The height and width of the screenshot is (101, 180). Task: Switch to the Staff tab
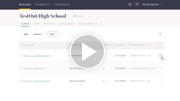[x=37, y=24]
